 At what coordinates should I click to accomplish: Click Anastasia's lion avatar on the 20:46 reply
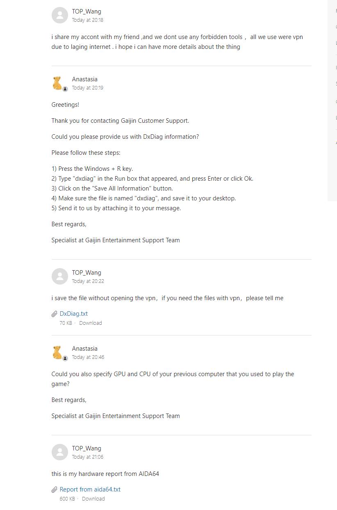click(x=57, y=352)
